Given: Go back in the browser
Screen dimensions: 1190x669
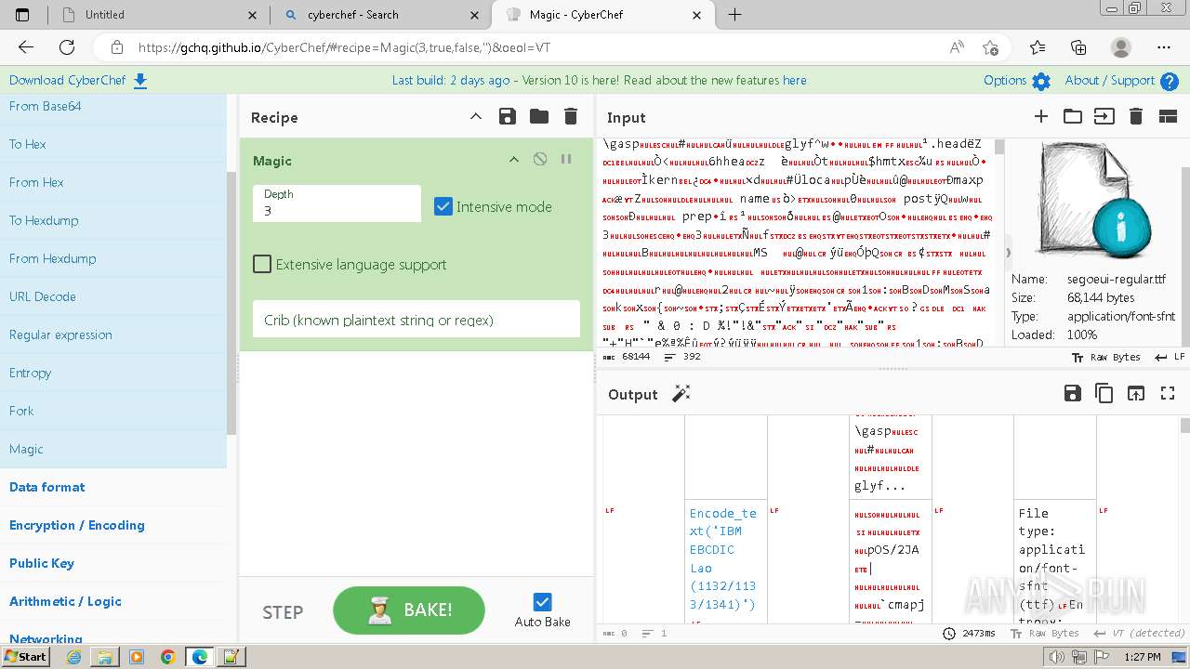Looking at the screenshot, I should [26, 47].
